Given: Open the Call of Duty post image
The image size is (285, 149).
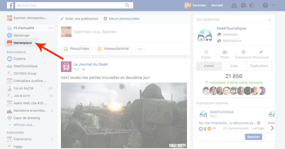Looking at the screenshot, I should 124,115.
